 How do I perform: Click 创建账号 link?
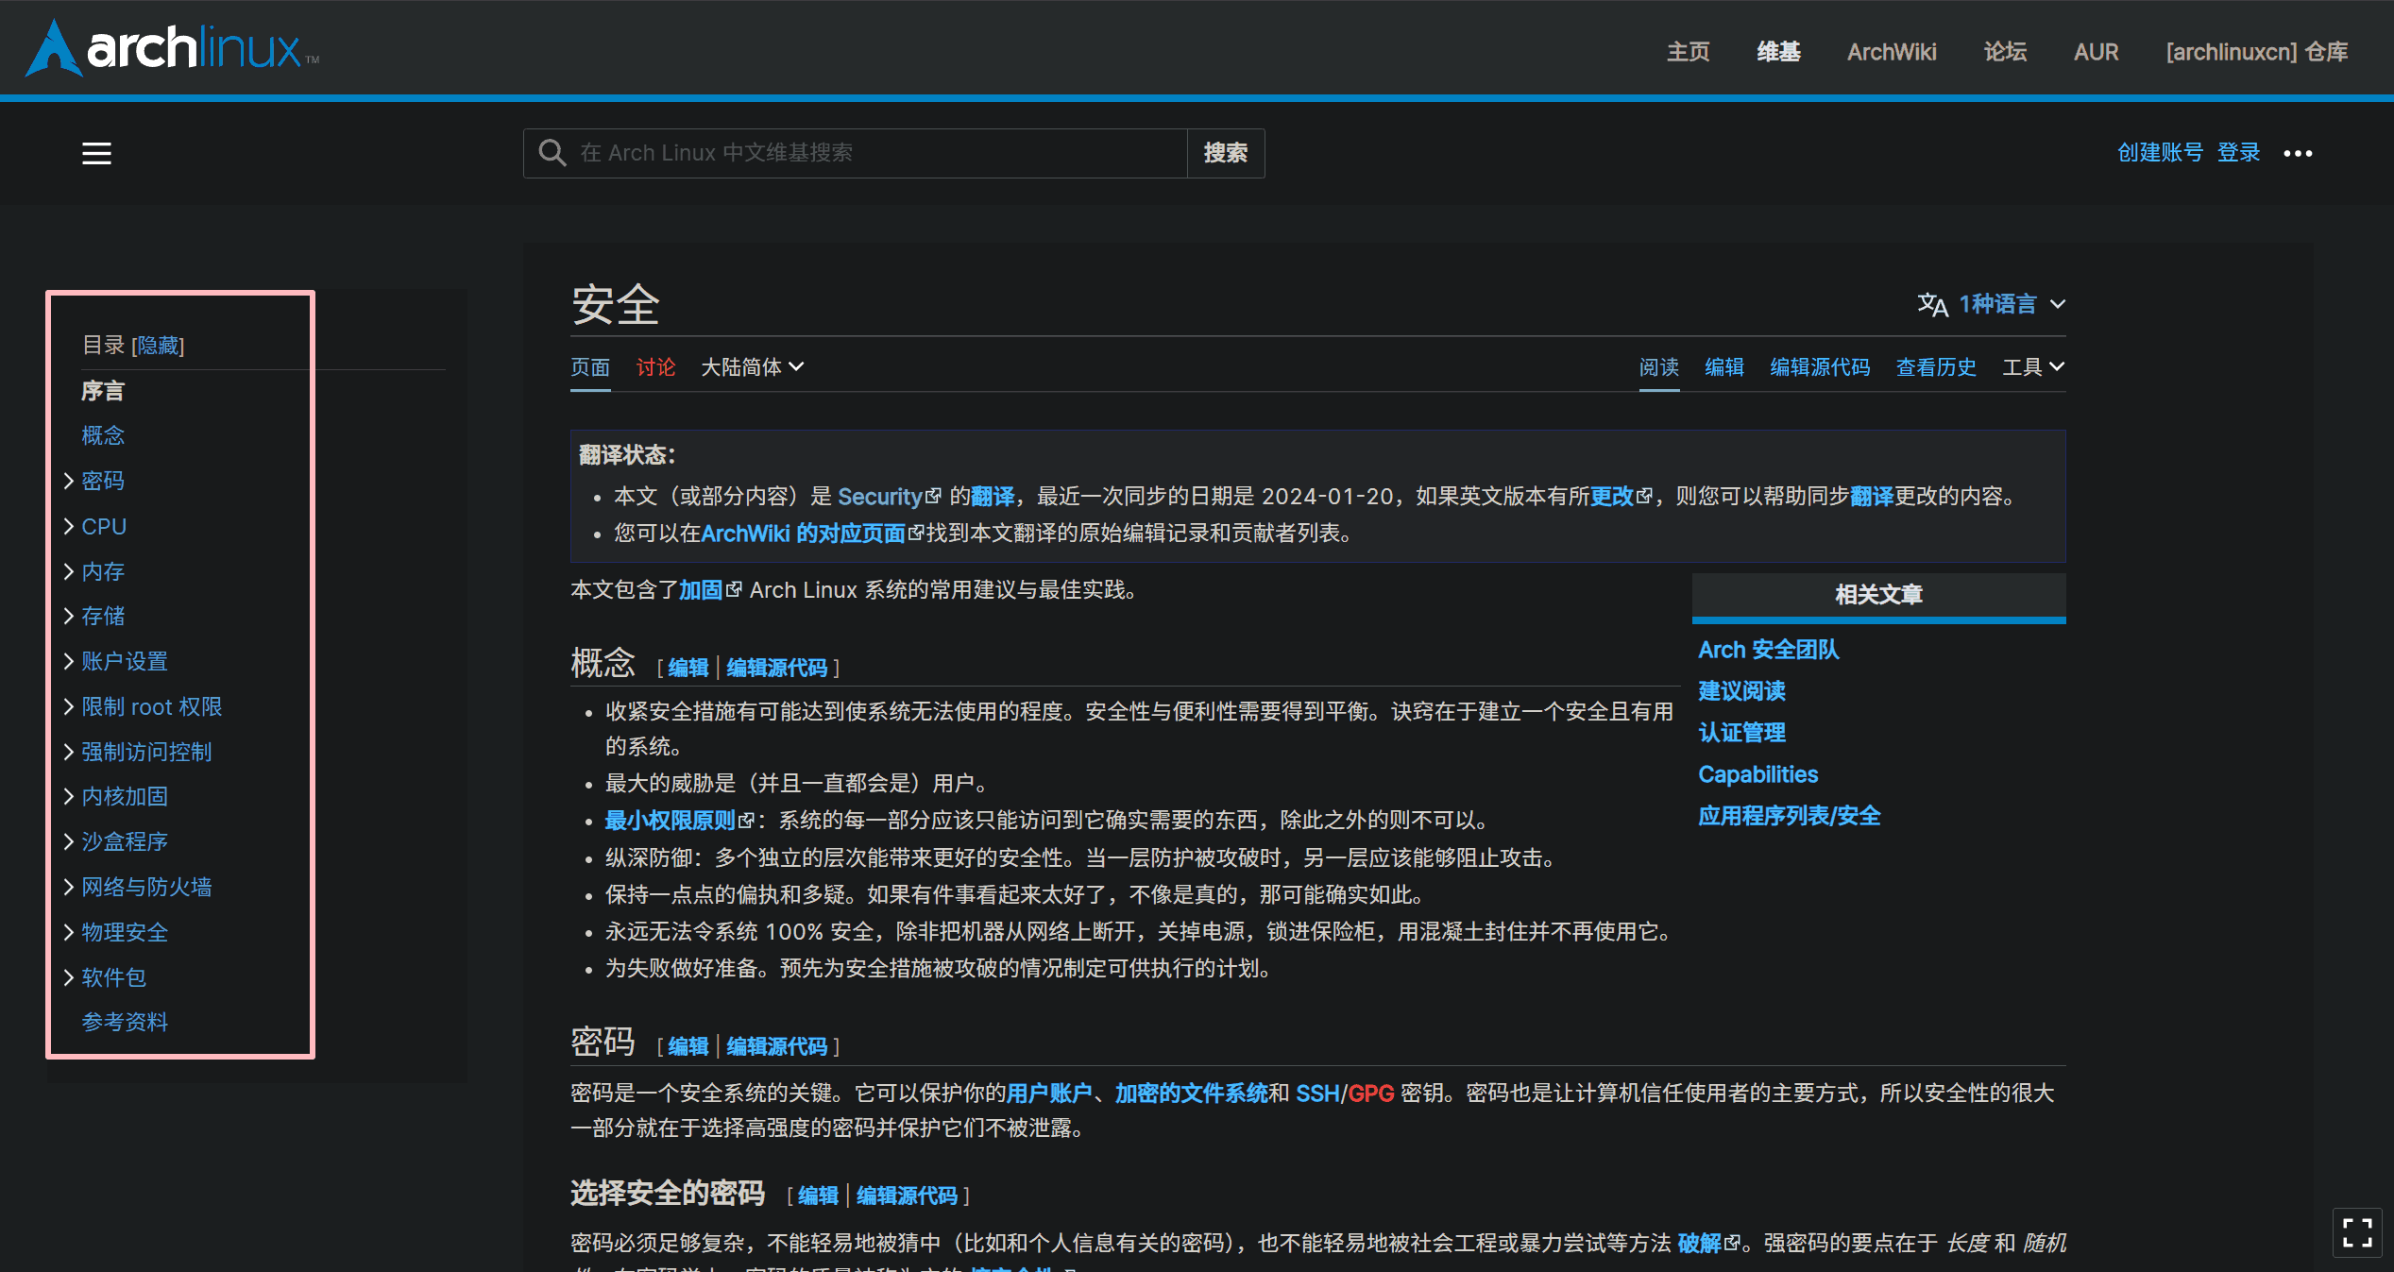(2160, 153)
